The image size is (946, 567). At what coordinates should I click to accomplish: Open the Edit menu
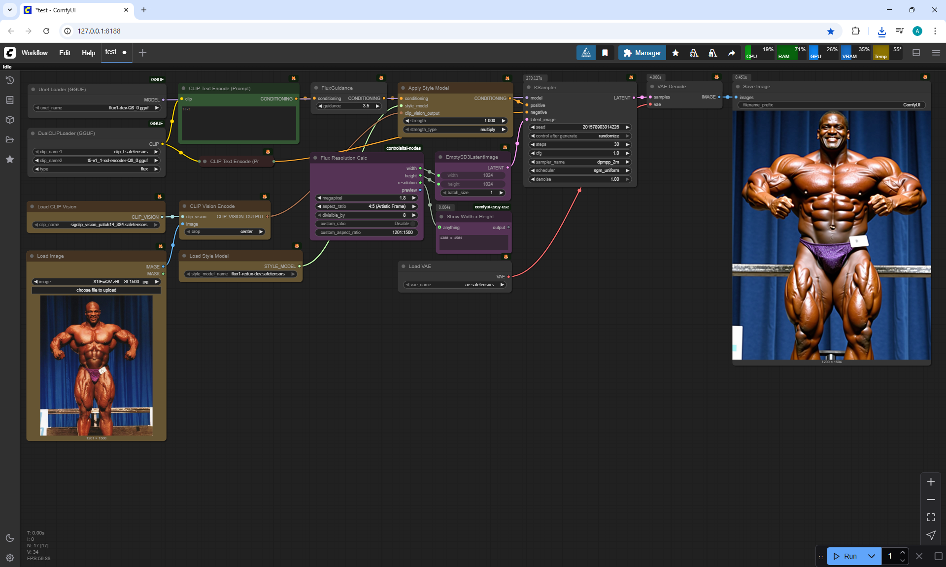[x=65, y=53]
